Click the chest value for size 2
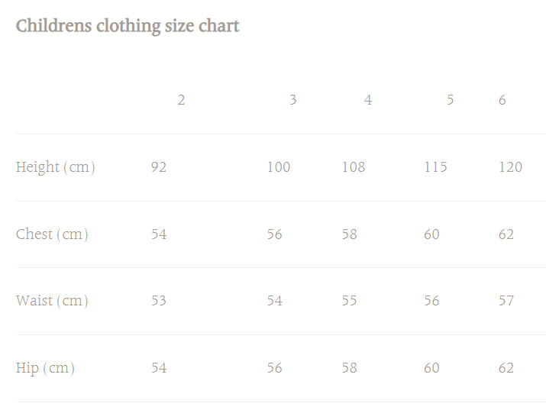Viewport: 546px width, 407px height. [159, 234]
